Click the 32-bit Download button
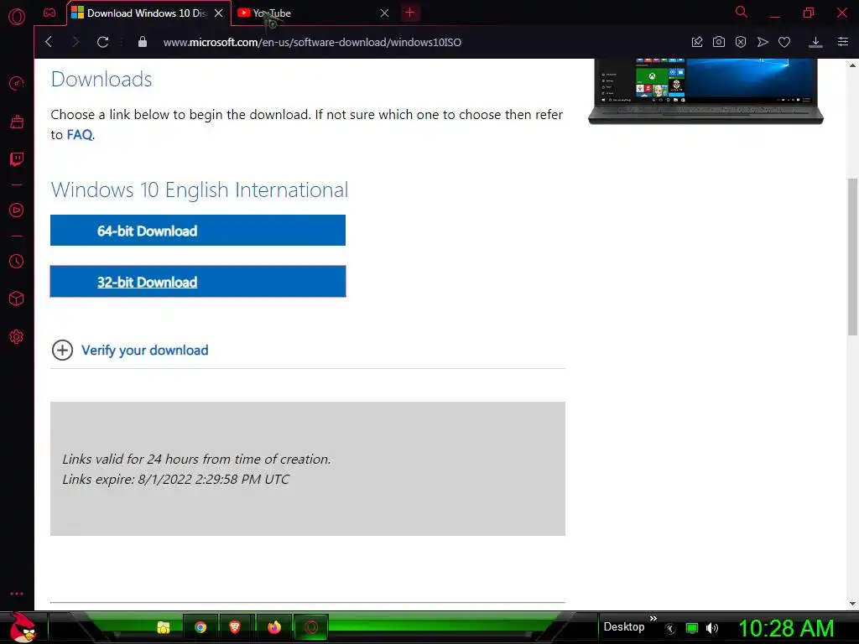 198,282
